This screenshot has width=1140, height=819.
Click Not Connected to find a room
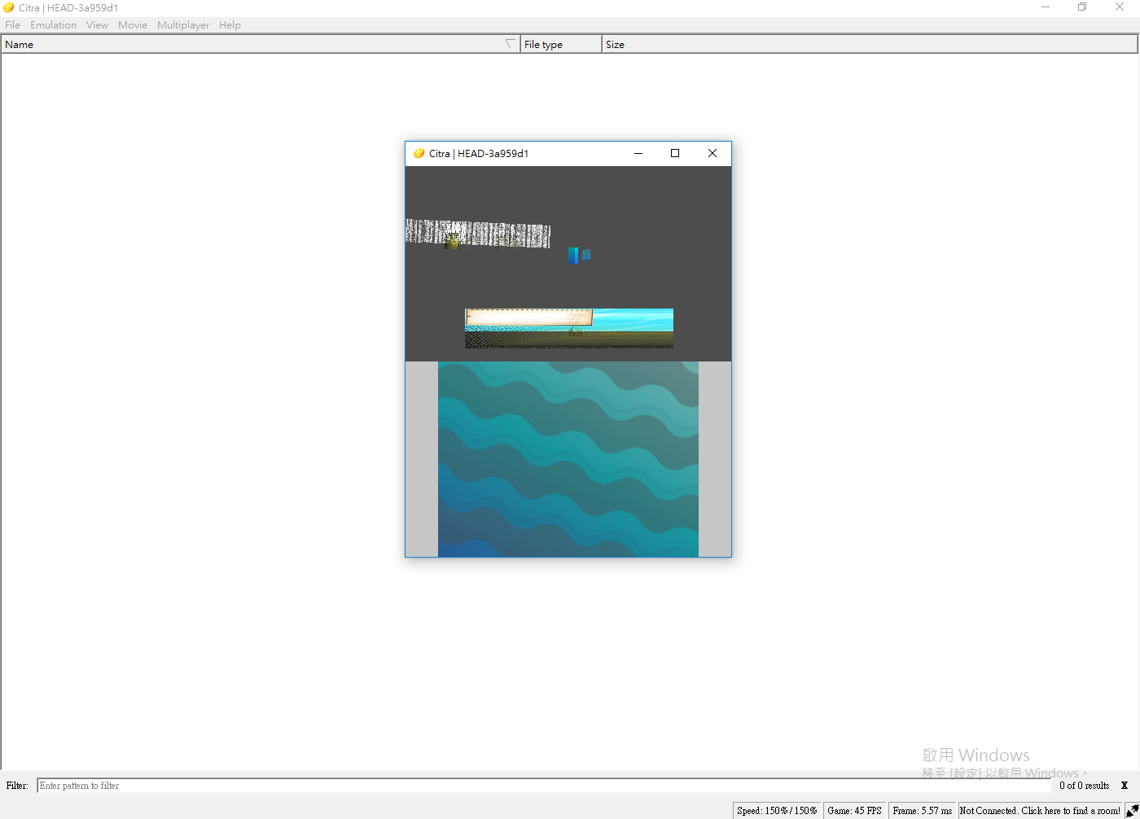pos(1040,811)
